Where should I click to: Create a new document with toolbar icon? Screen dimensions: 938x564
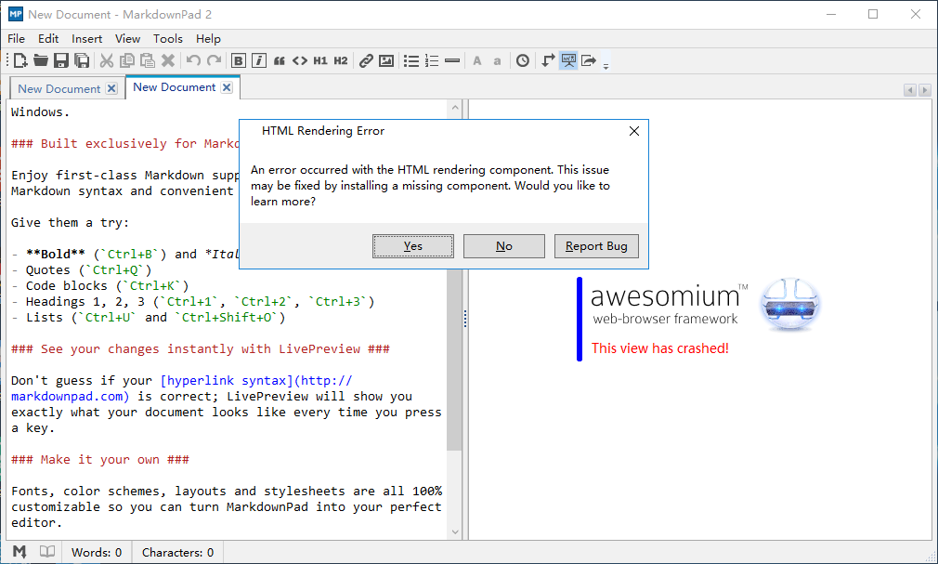[20, 60]
